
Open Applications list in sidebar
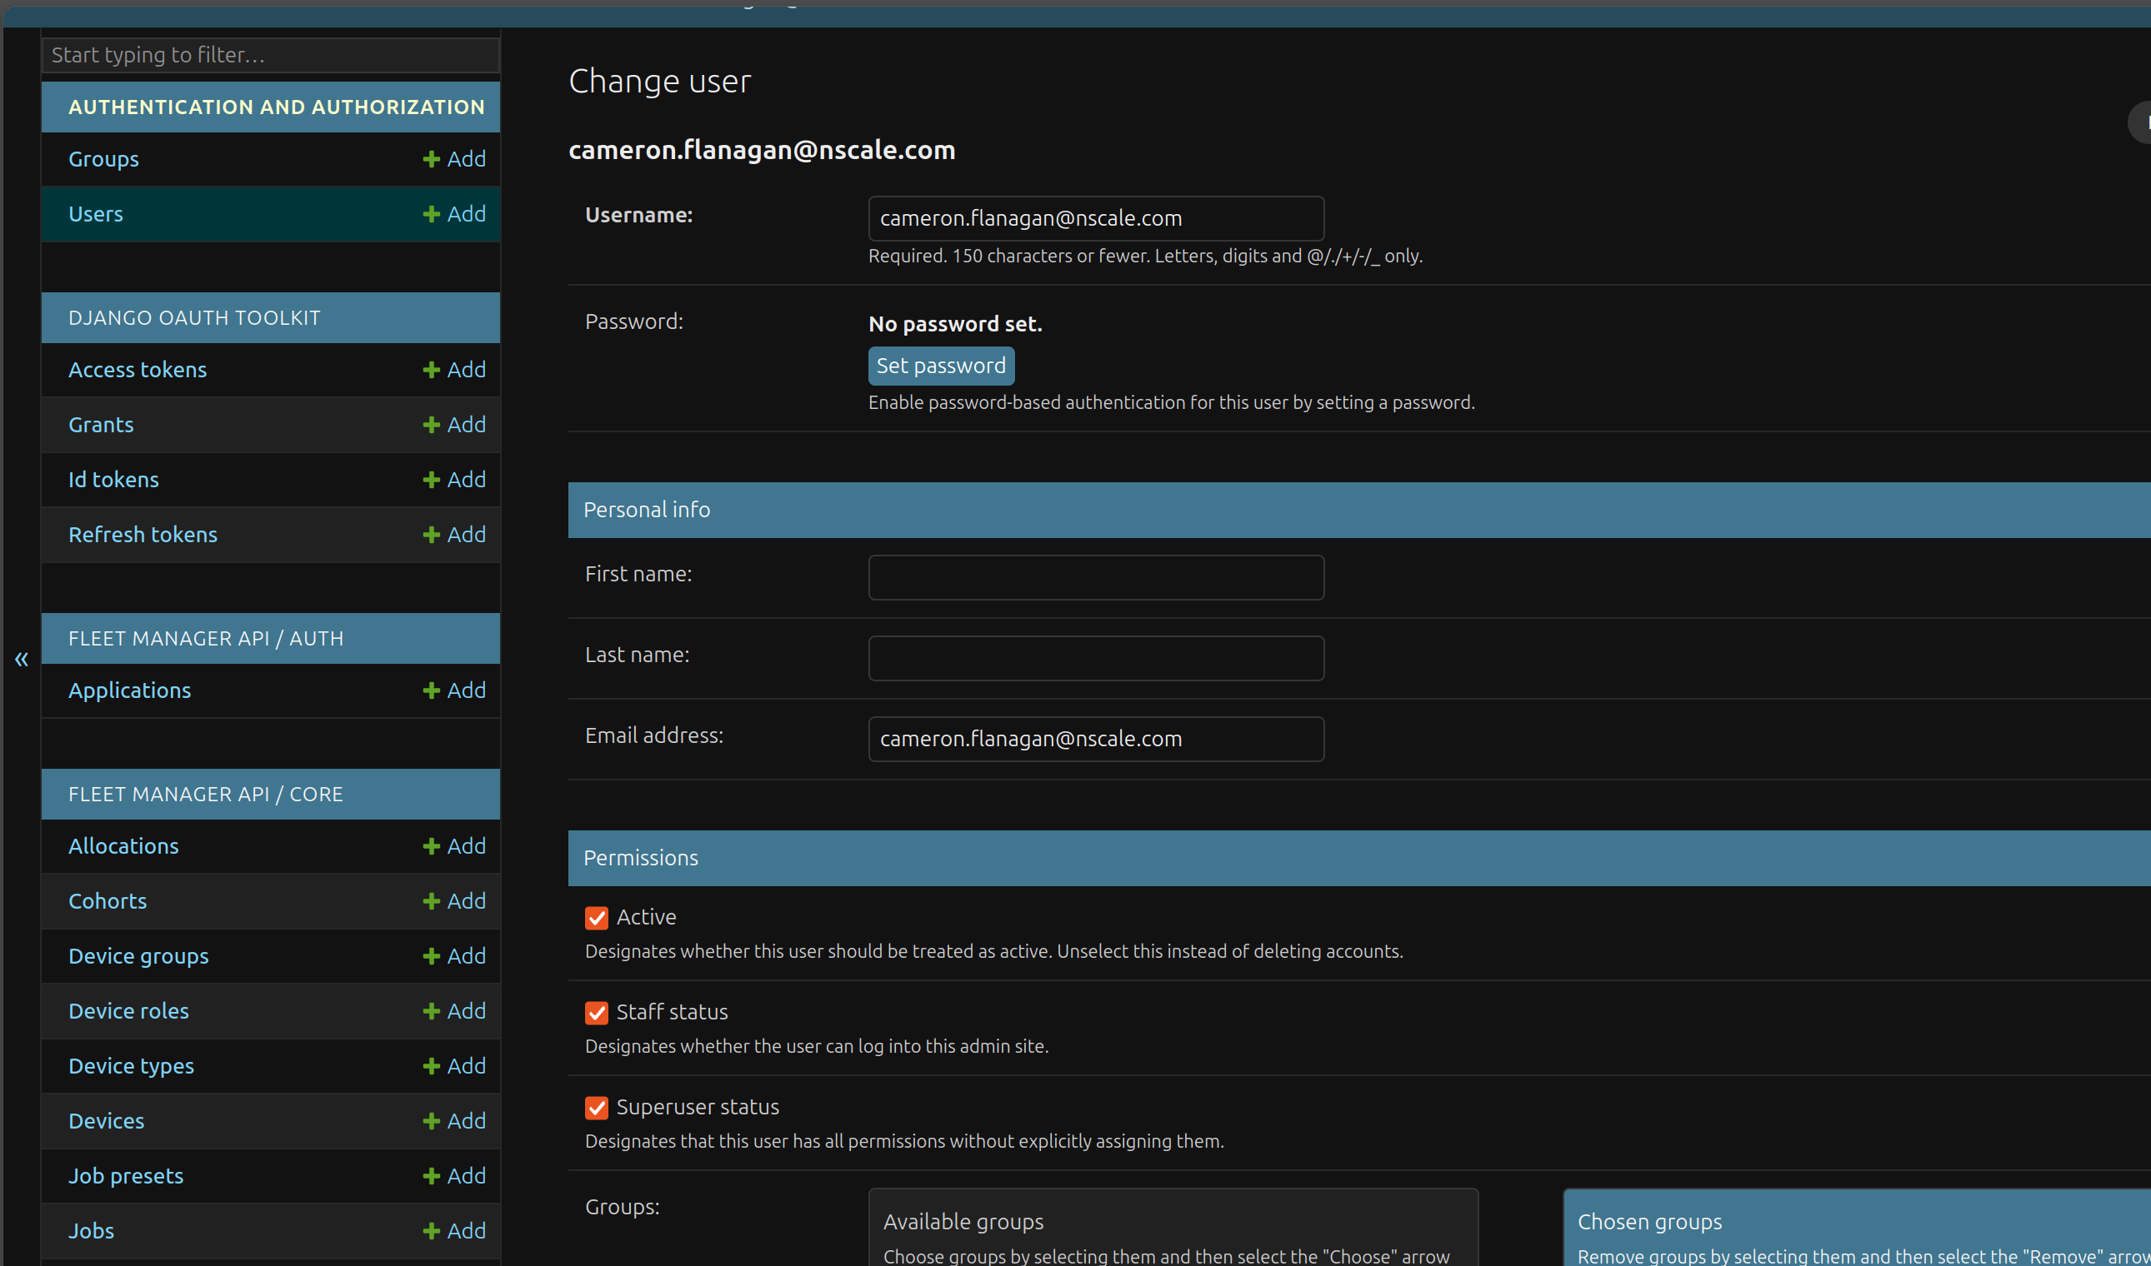[130, 690]
